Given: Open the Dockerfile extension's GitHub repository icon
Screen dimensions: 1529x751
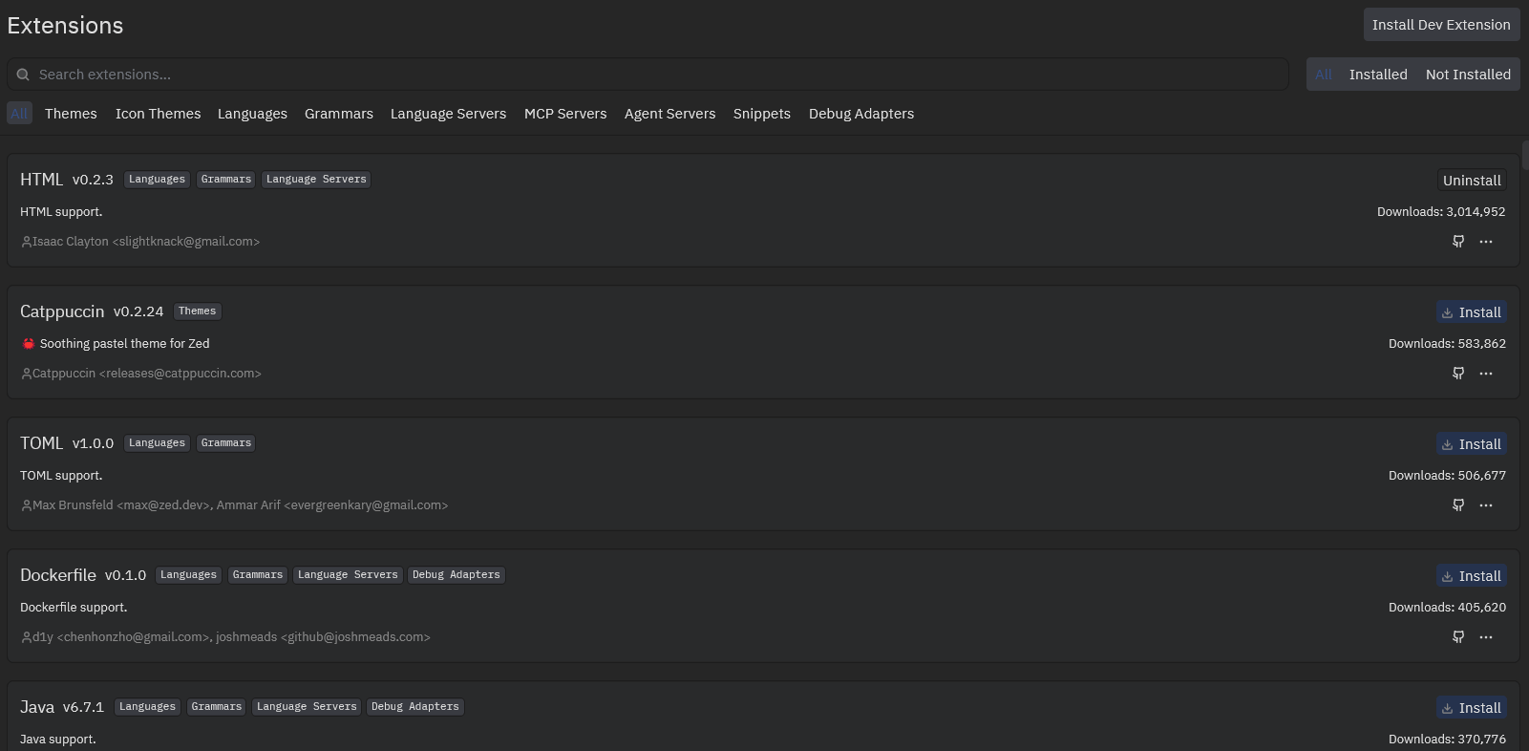Looking at the screenshot, I should (1458, 637).
